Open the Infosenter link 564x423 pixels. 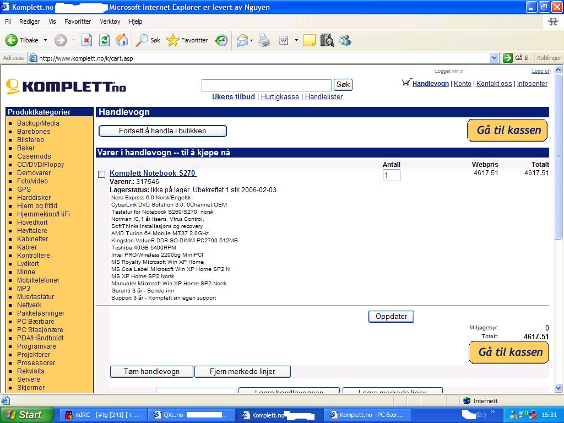533,84
